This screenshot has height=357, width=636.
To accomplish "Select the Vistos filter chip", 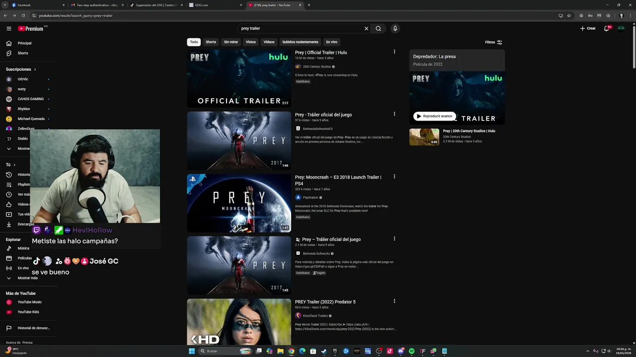I will [250, 42].
